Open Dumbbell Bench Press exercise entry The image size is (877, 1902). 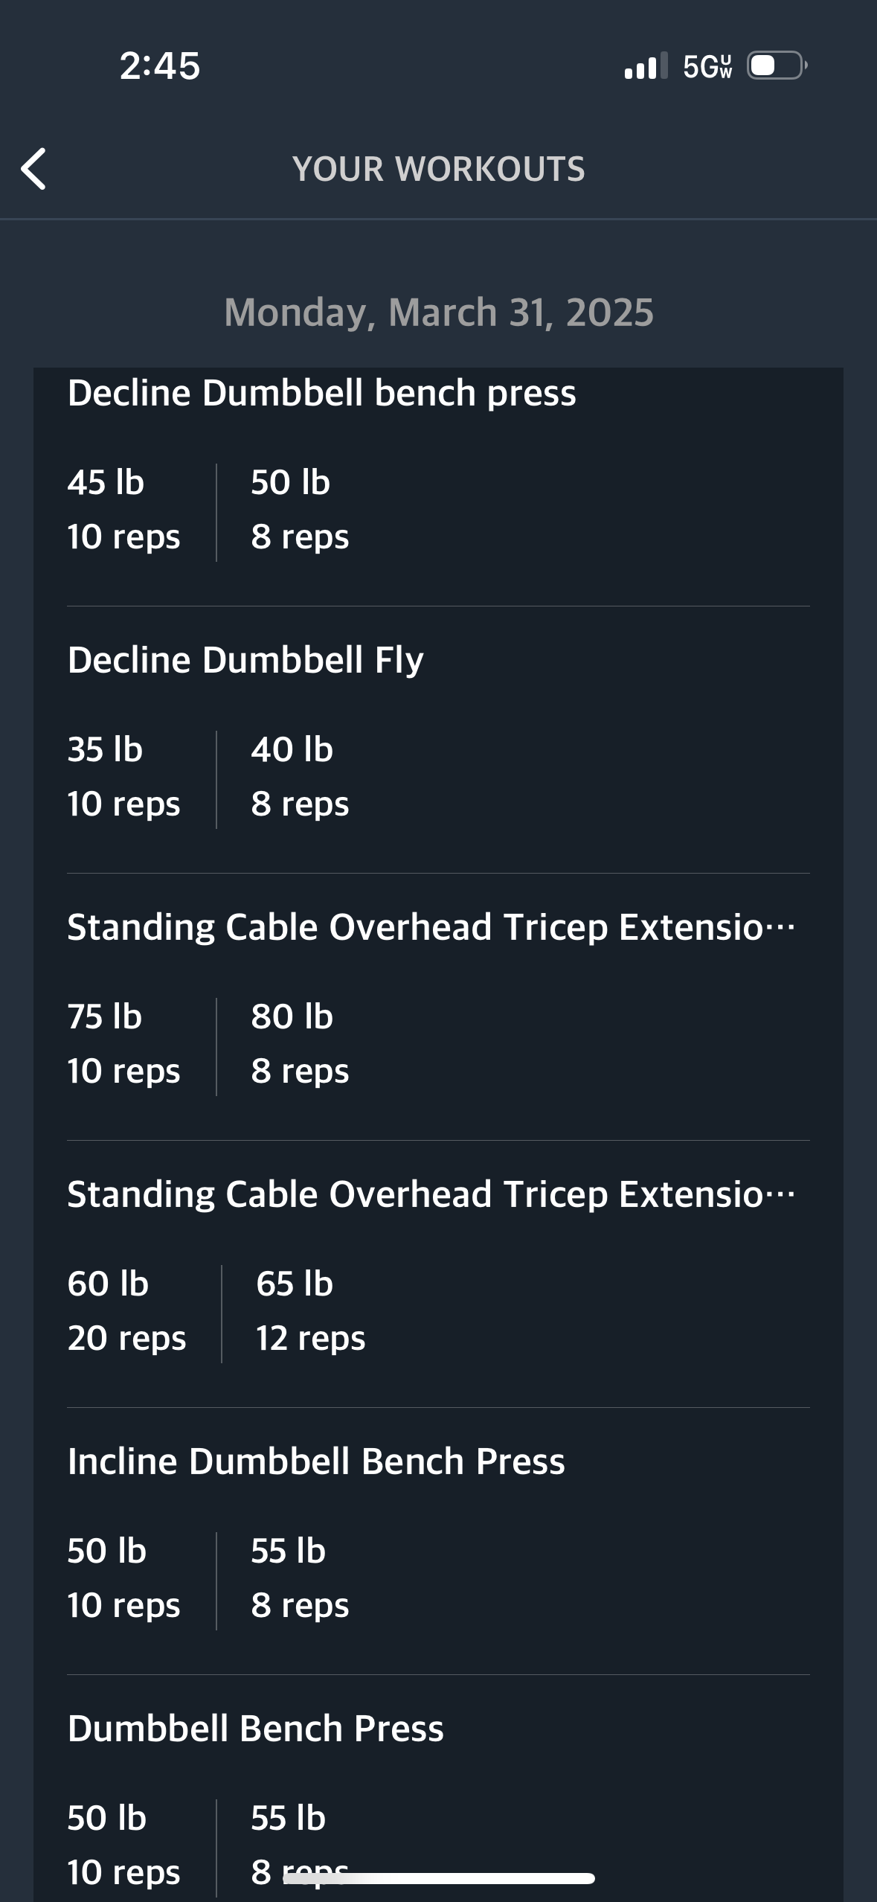tap(255, 1729)
